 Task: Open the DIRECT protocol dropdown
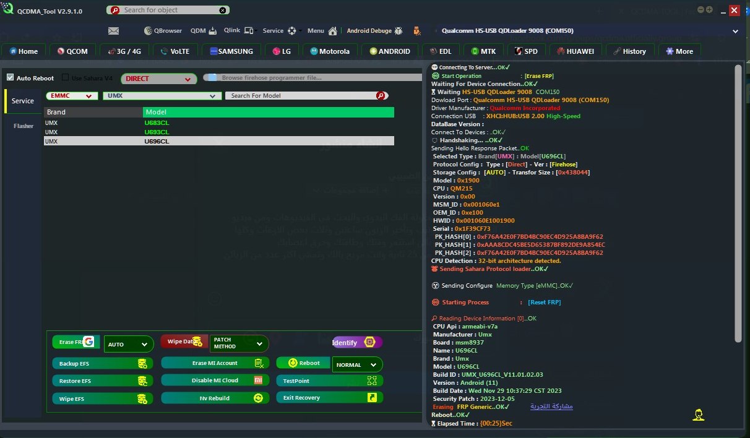pyautogui.click(x=158, y=79)
